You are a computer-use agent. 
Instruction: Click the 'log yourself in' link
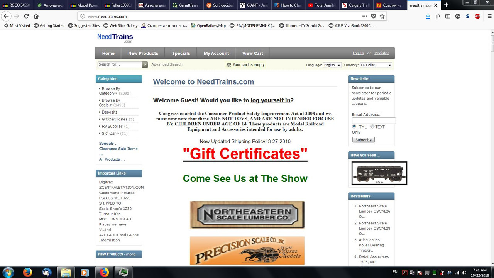click(271, 100)
